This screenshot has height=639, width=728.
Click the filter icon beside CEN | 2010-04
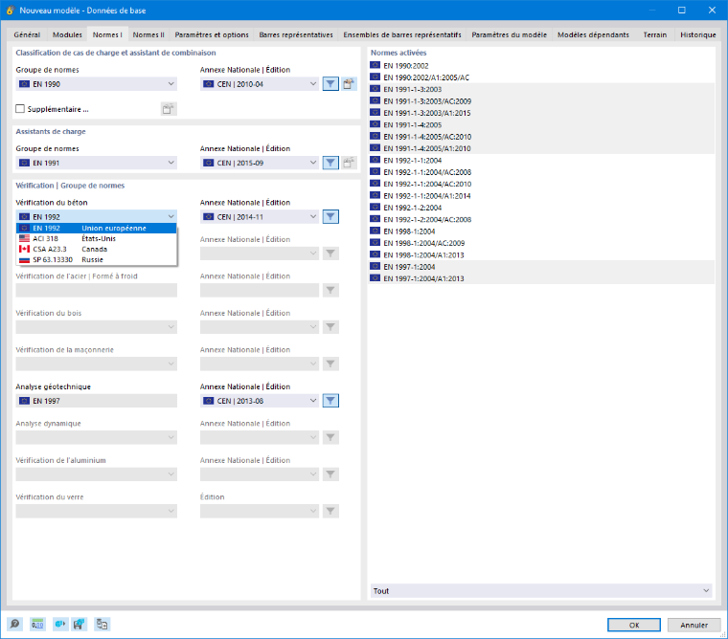pos(330,84)
